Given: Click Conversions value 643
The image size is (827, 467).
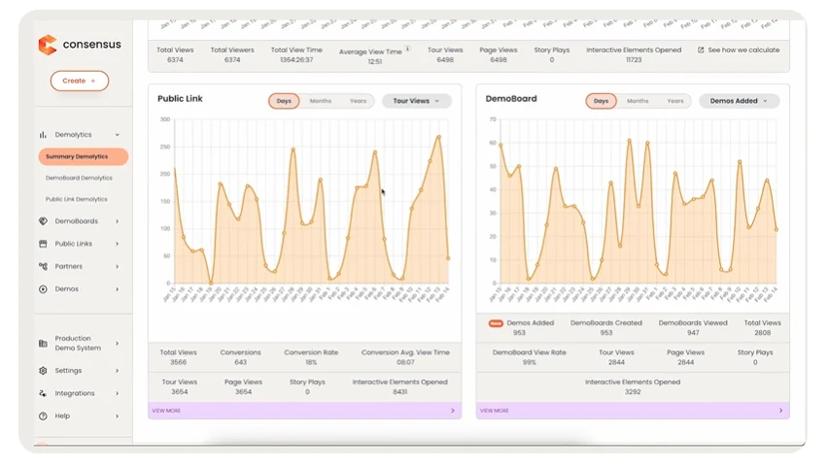Looking at the screenshot, I should pyautogui.click(x=240, y=362).
